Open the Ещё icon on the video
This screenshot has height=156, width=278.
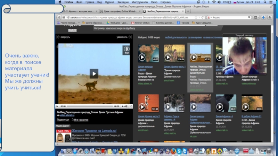126,50
